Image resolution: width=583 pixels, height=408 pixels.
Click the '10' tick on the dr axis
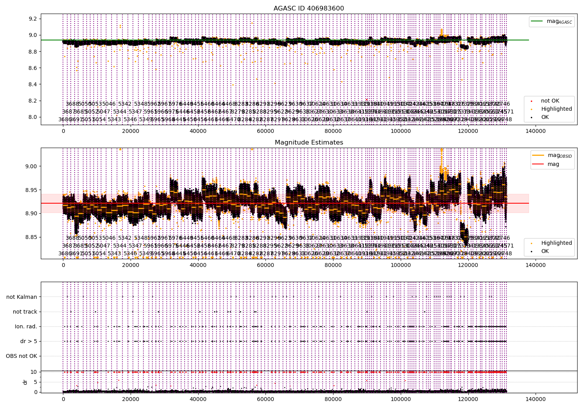[x=34, y=372]
